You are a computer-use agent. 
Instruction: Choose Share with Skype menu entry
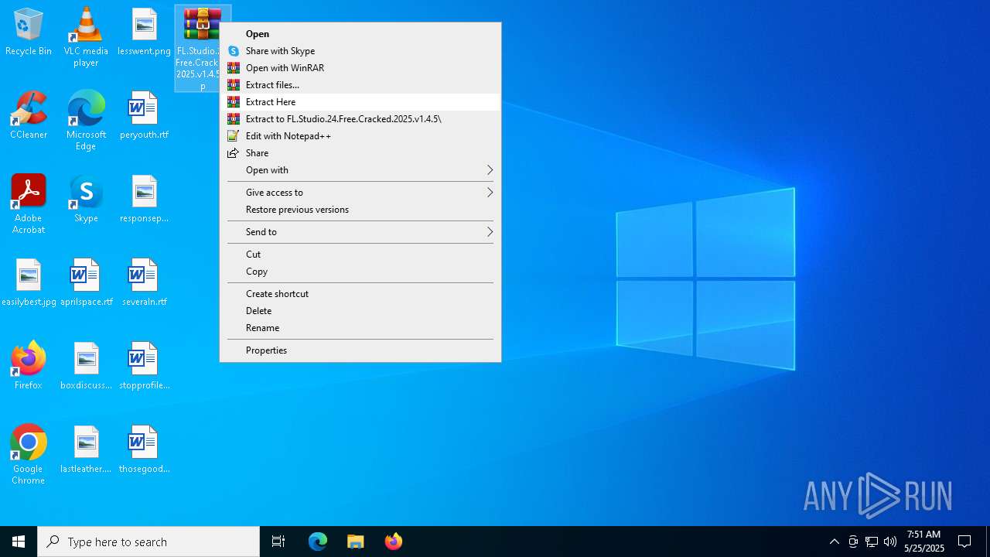click(360, 51)
